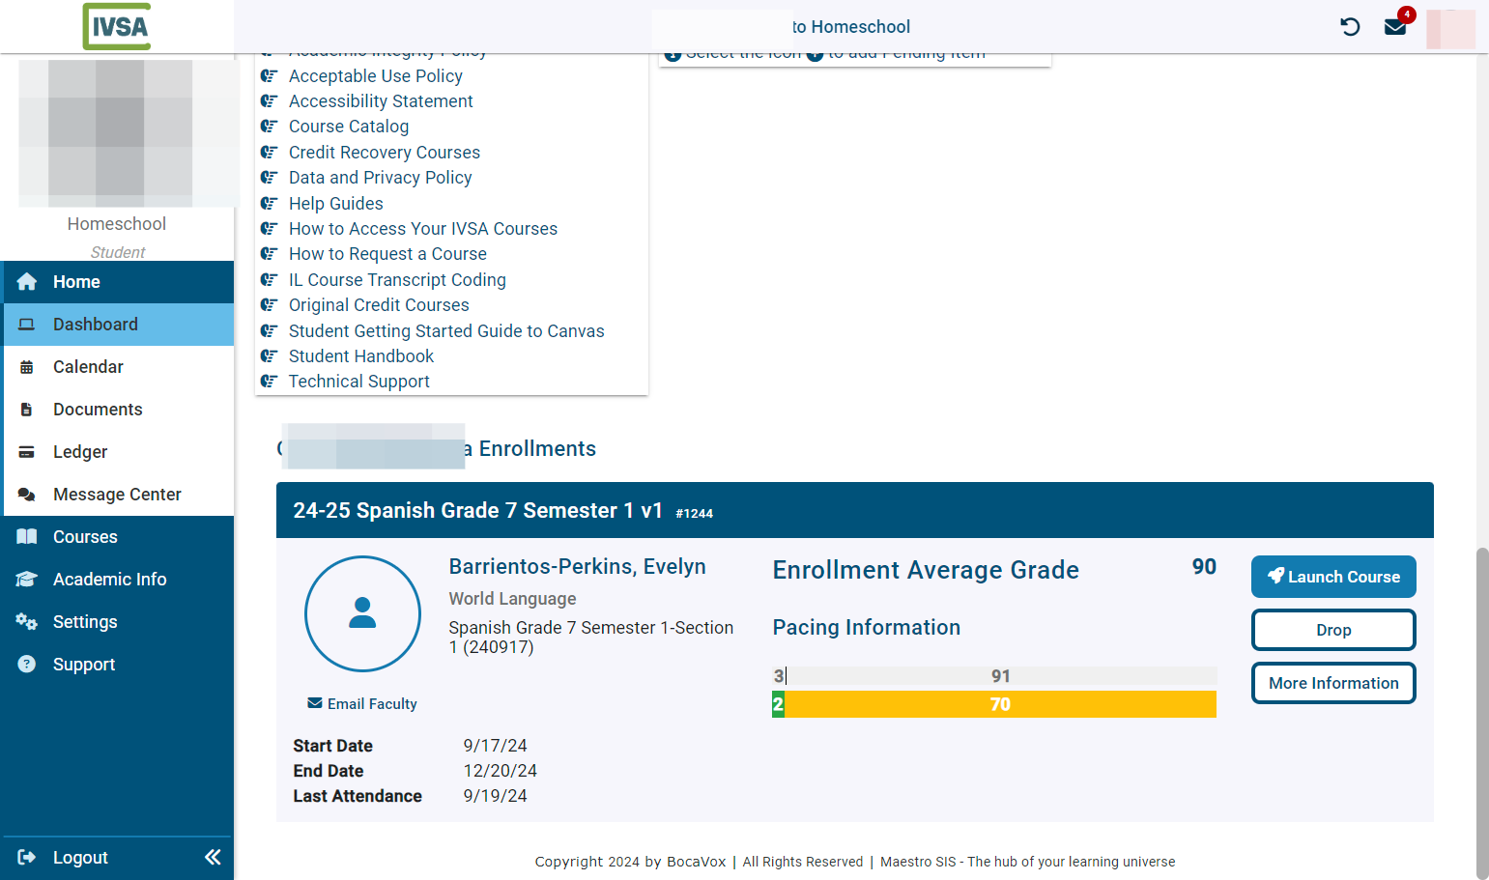
Task: Click the Support question mark icon
Action: 27,665
